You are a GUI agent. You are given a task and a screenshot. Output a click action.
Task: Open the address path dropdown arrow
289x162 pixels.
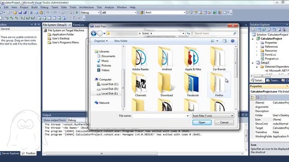pos(183,33)
